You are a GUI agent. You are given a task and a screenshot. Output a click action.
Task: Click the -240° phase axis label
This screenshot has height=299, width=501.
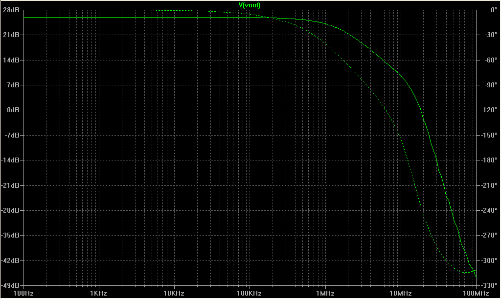click(x=489, y=210)
